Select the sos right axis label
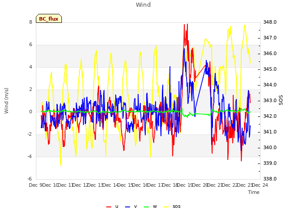The image size is (287, 215). [x=281, y=100]
